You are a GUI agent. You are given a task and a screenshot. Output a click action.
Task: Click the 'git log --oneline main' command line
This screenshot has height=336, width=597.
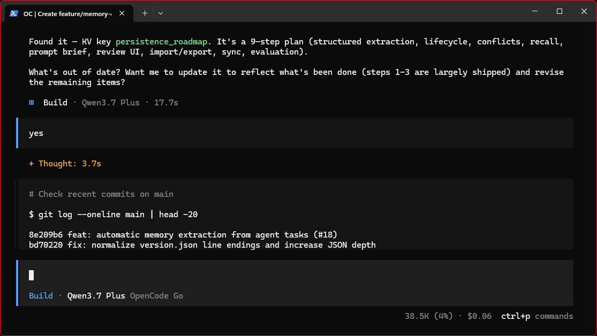tap(114, 214)
